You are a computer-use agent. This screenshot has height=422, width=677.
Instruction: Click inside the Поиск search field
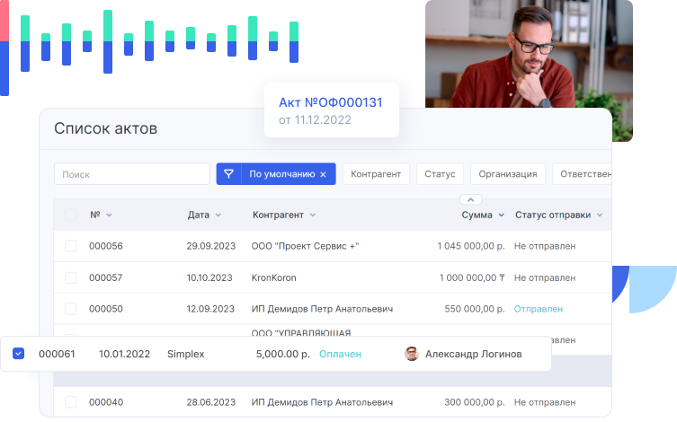tap(131, 174)
